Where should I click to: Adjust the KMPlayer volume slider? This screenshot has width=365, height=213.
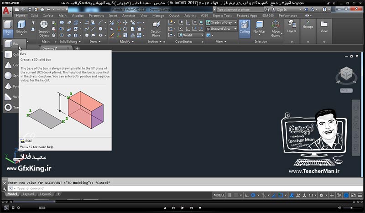click(x=351, y=208)
